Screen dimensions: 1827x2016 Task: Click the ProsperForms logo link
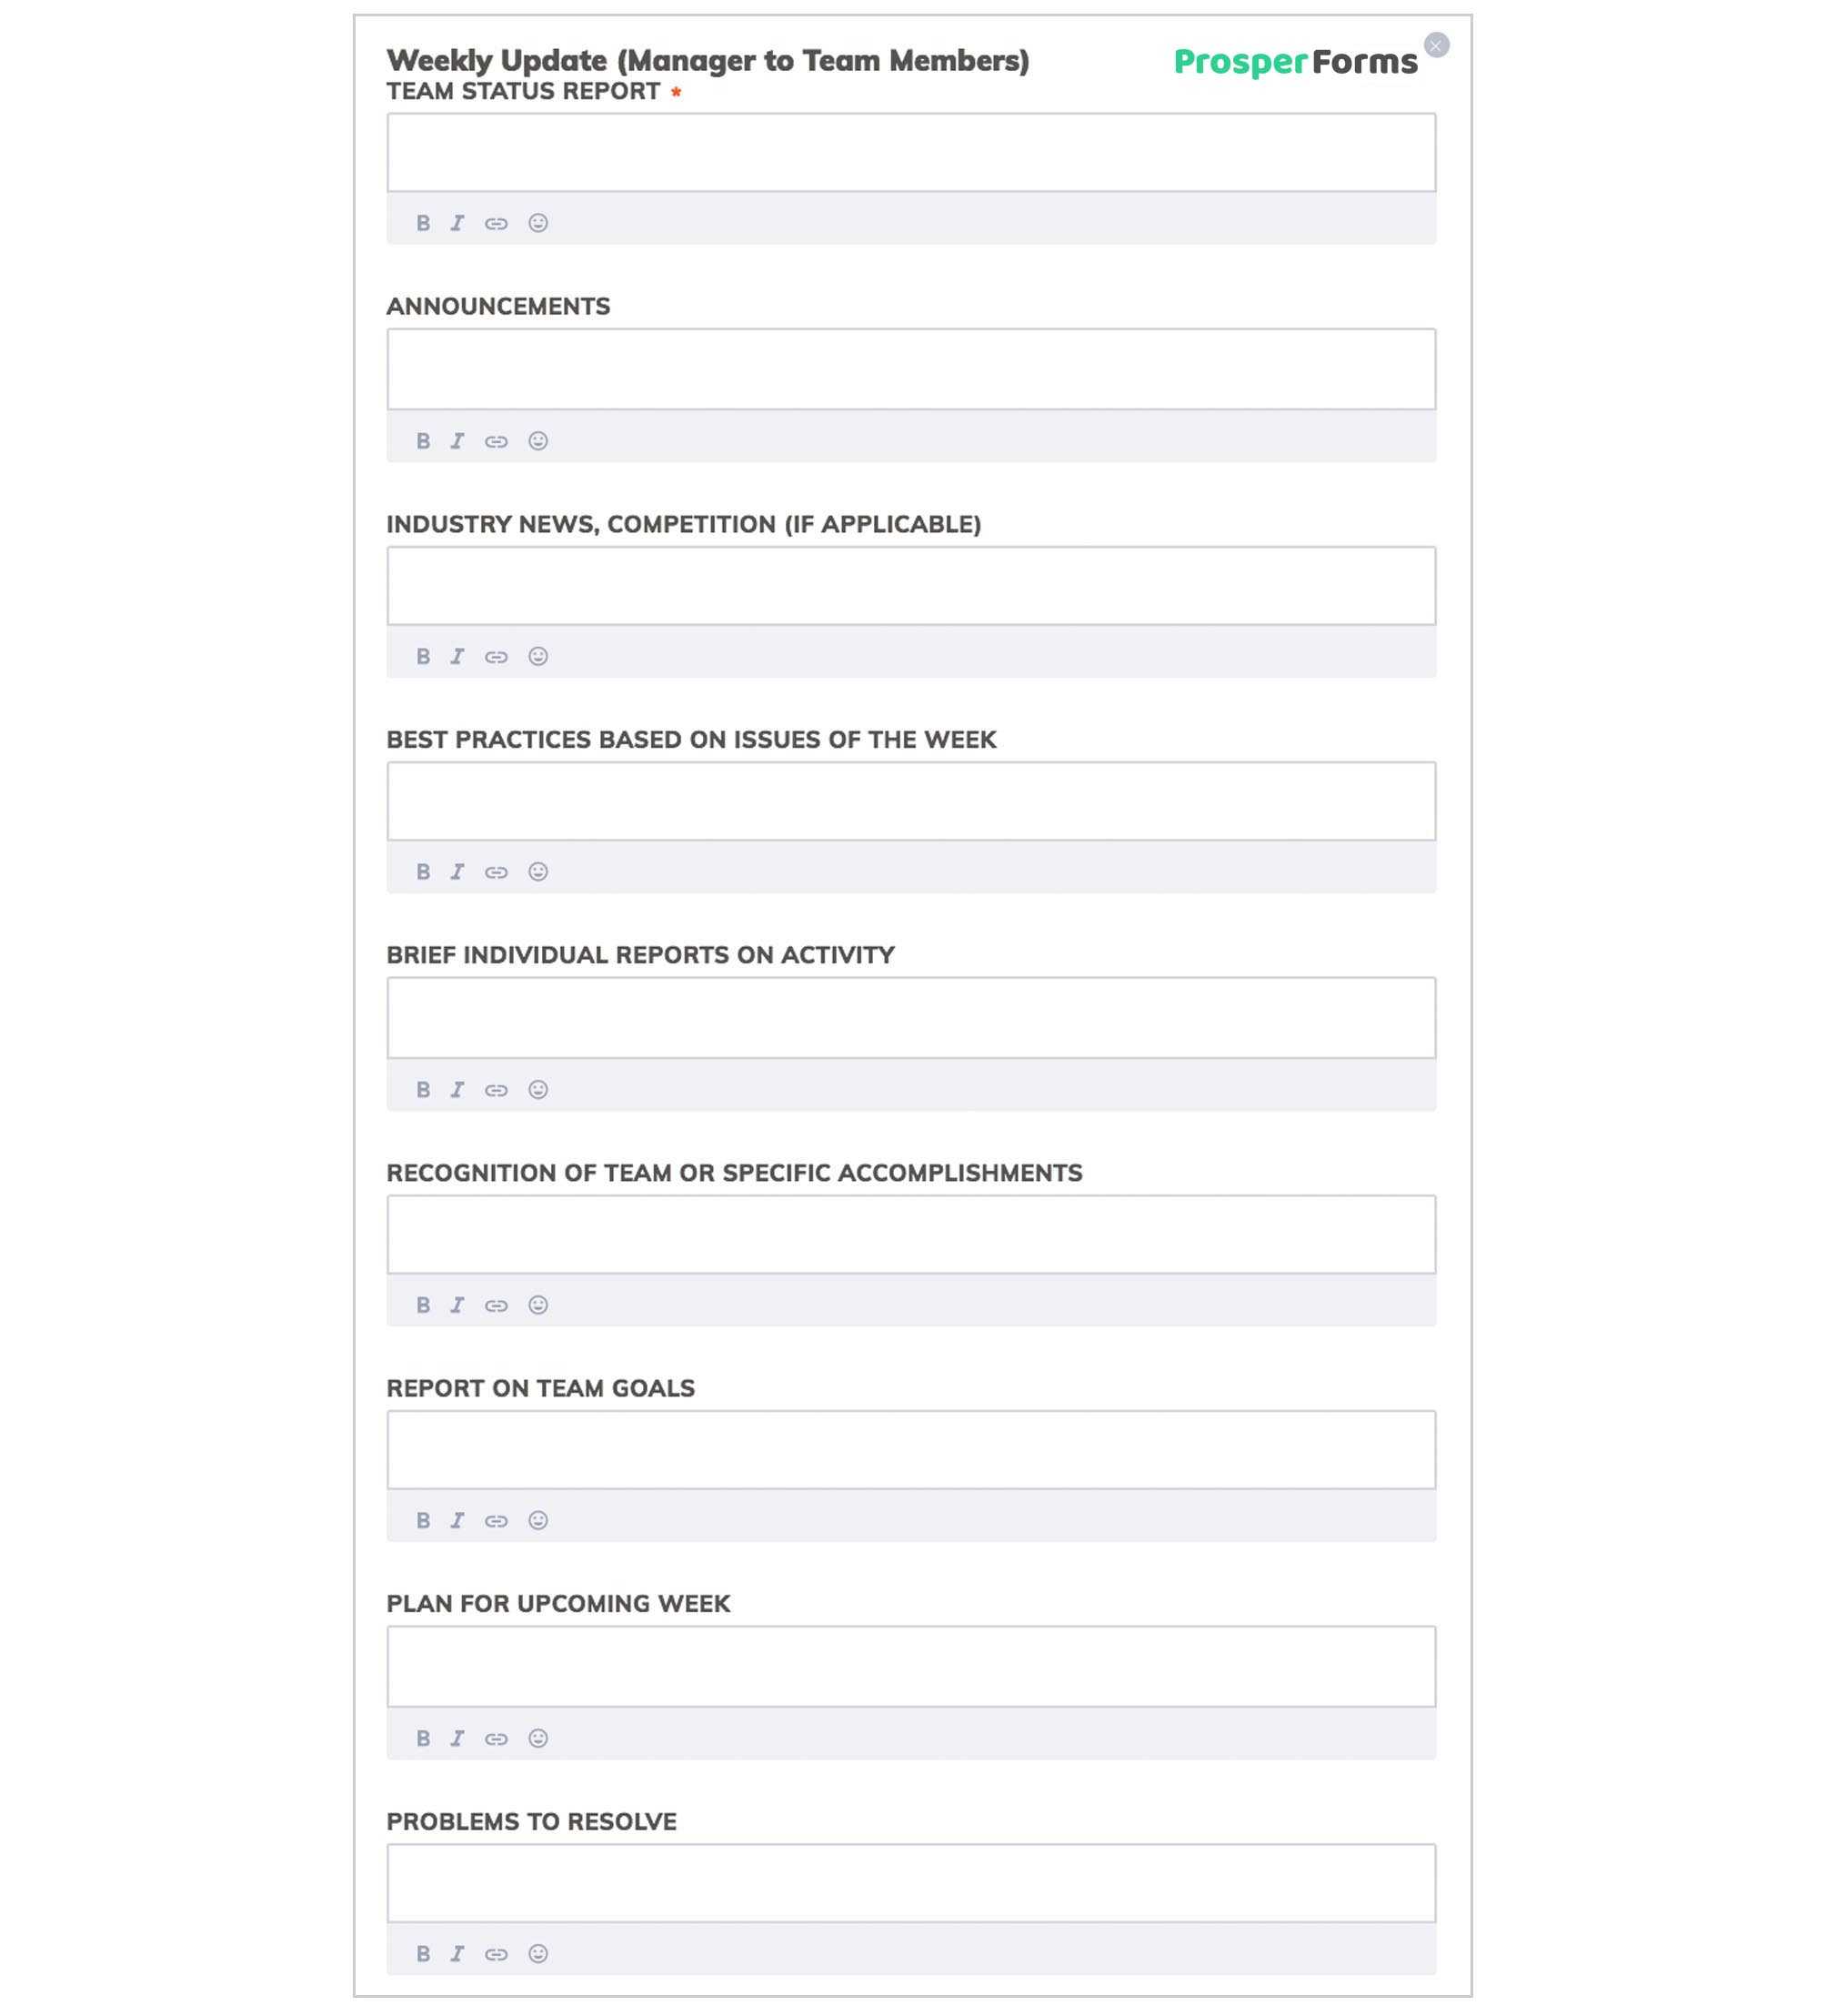point(1293,62)
